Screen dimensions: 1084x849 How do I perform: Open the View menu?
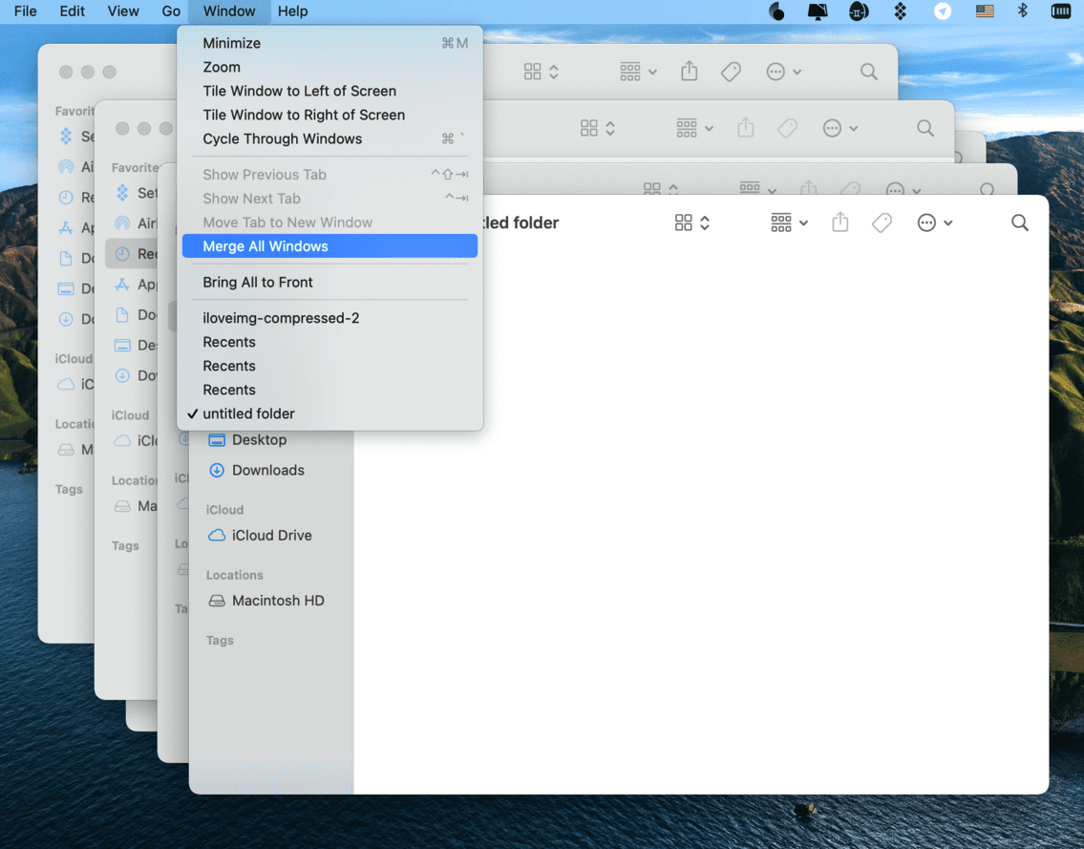pos(123,11)
